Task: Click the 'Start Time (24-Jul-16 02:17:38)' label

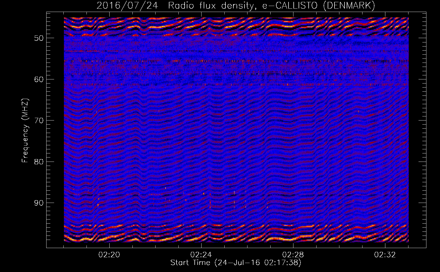Action: [236, 263]
